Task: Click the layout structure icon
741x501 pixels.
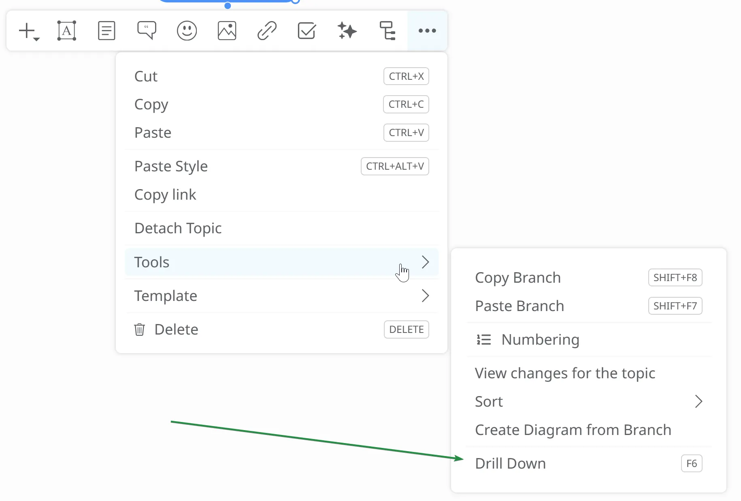Action: click(x=387, y=31)
